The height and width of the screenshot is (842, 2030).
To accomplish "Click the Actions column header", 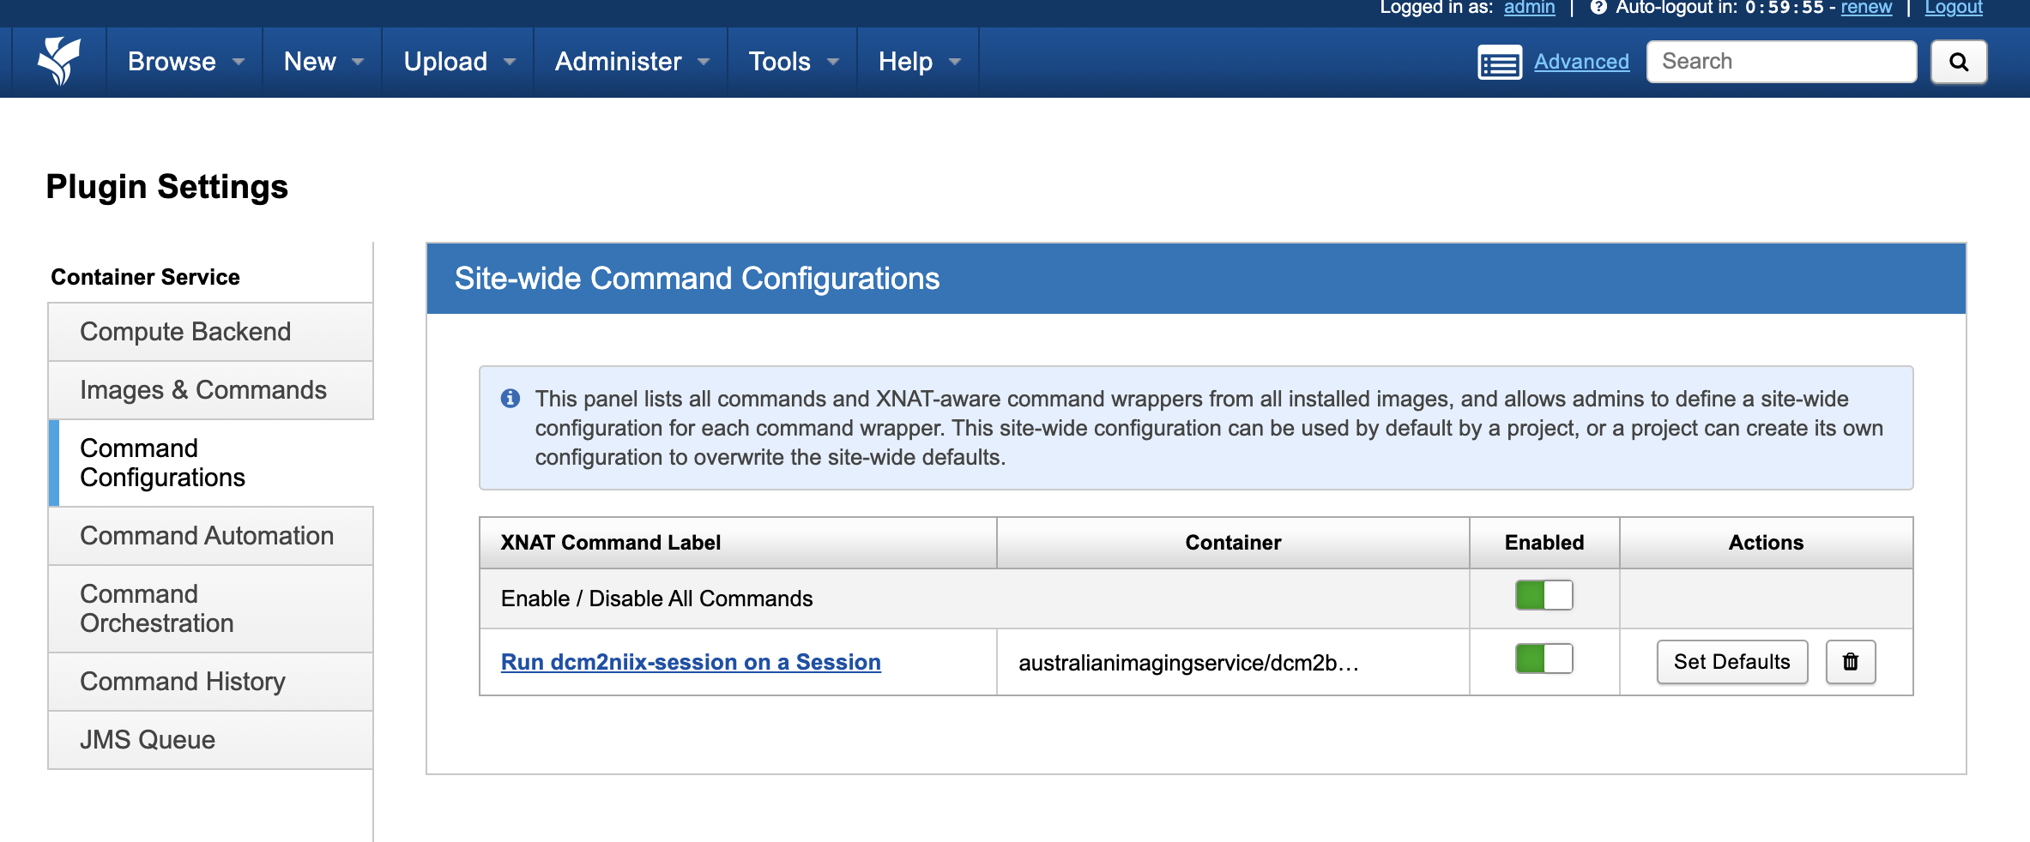I will click(1766, 543).
